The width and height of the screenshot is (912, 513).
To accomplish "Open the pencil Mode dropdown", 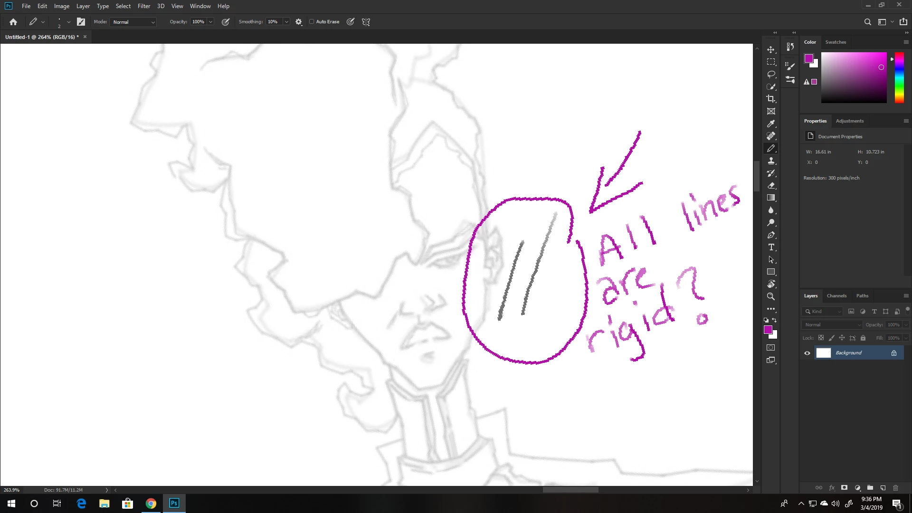I will [133, 22].
